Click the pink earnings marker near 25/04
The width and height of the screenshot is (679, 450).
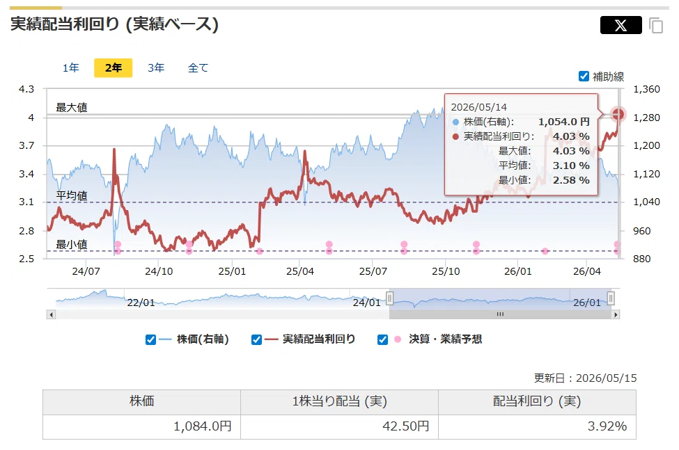(329, 245)
